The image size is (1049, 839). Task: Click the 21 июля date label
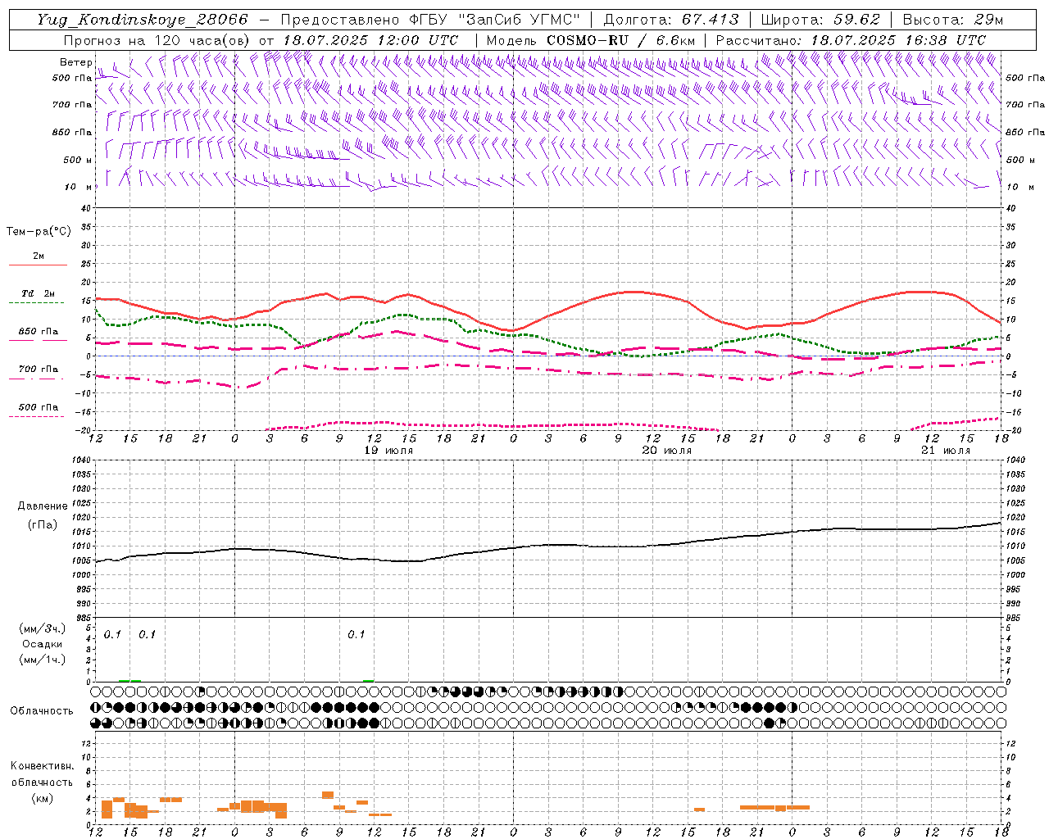(x=945, y=451)
